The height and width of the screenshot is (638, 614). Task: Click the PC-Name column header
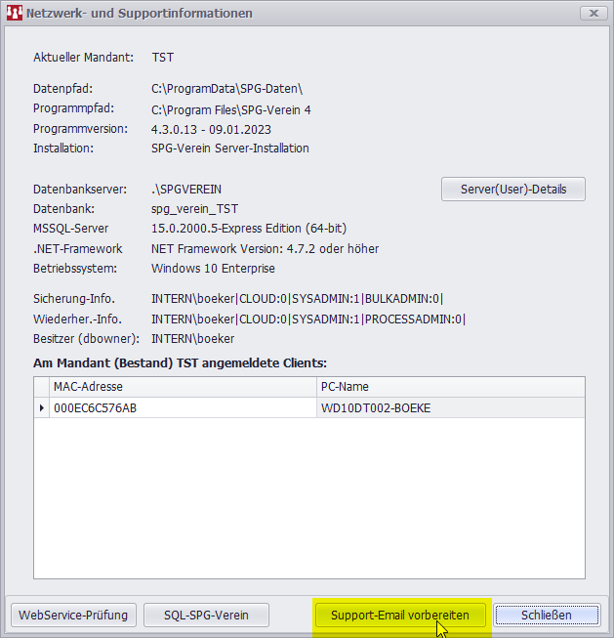click(x=450, y=387)
